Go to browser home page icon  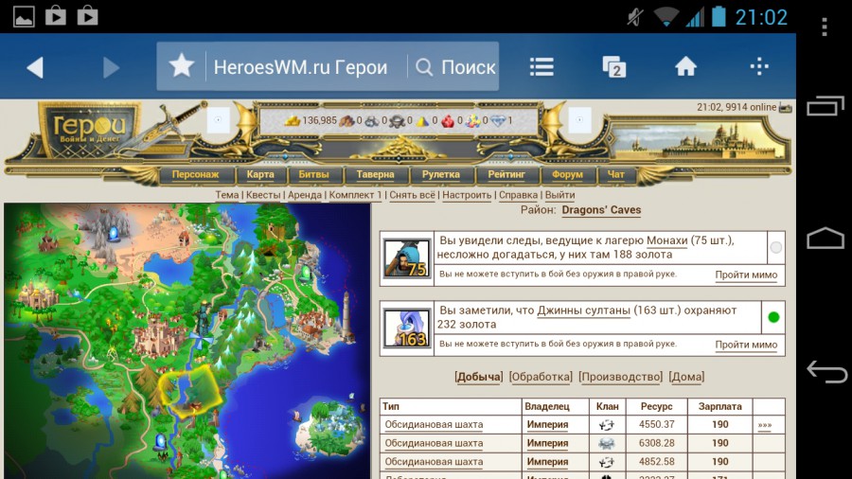pyautogui.click(x=685, y=67)
